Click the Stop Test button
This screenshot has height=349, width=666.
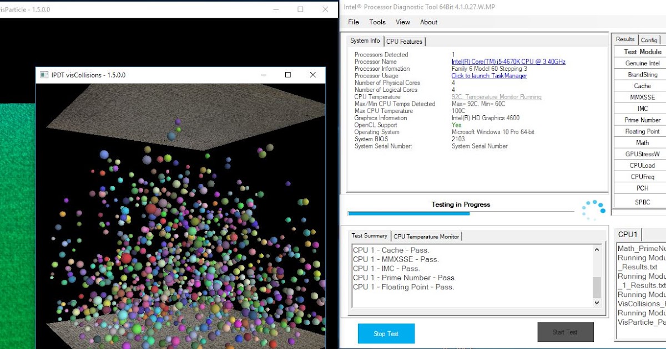386,333
